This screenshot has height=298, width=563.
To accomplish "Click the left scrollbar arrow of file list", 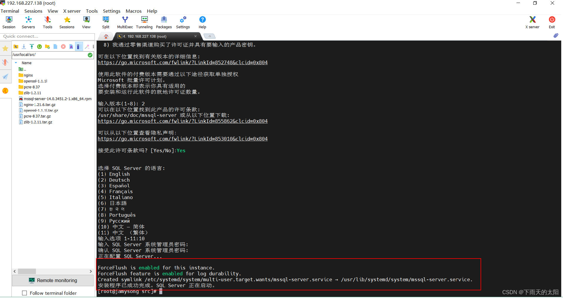I will tap(15, 271).
